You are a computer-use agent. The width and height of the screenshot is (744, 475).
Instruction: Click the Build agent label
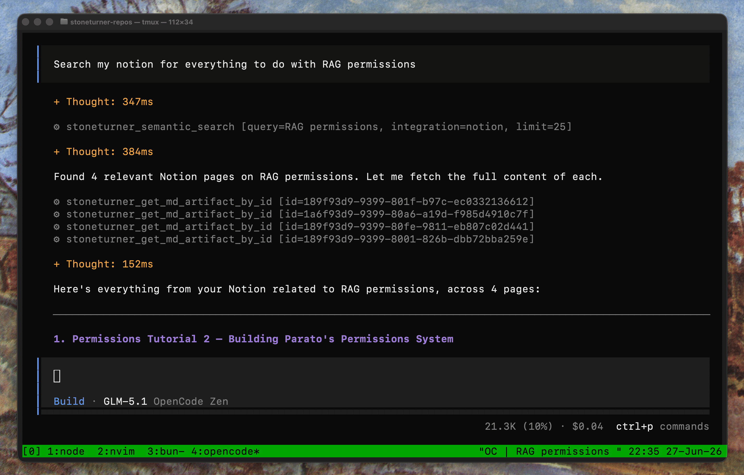click(x=69, y=401)
